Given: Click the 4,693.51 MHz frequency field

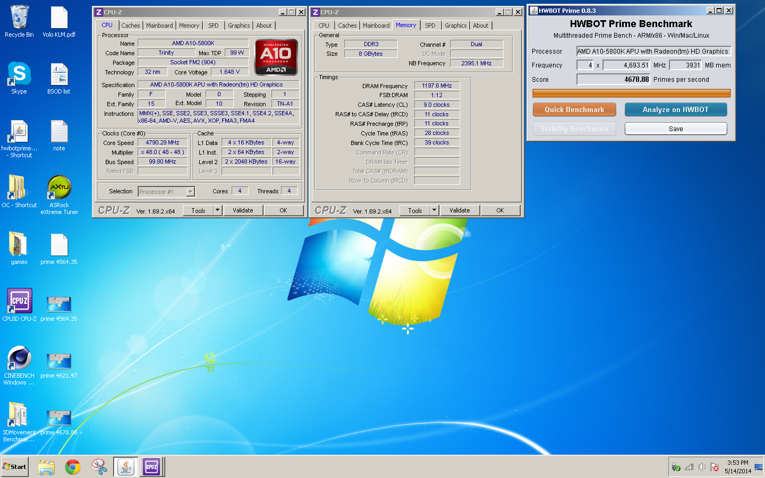Looking at the screenshot, I should click(626, 65).
